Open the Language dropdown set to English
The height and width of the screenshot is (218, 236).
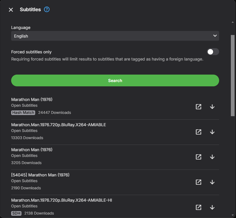pyautogui.click(x=114, y=36)
